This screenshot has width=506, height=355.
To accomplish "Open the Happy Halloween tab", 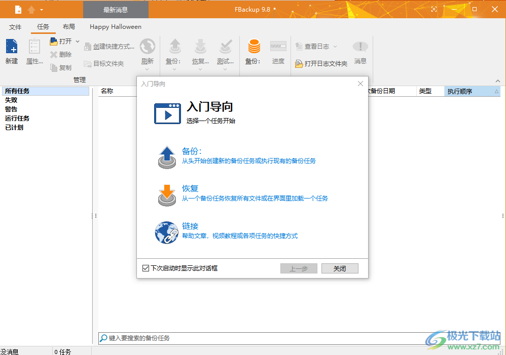I will 116,27.
